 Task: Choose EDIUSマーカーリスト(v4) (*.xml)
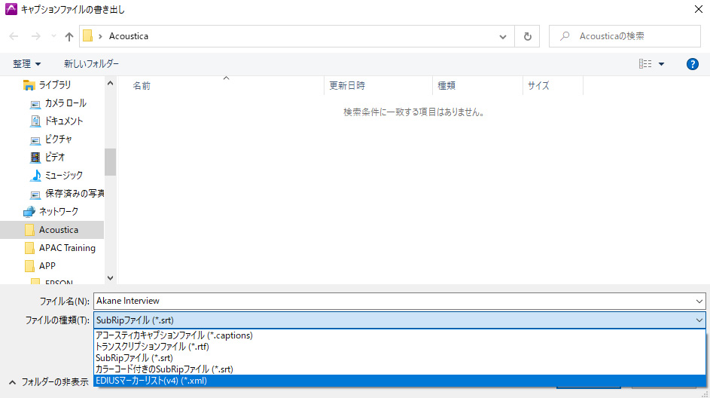pos(399,381)
